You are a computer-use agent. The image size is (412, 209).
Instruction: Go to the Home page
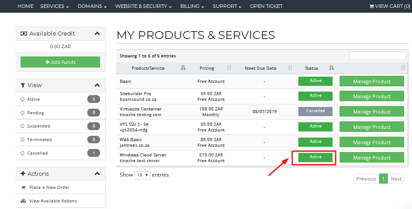25,6
